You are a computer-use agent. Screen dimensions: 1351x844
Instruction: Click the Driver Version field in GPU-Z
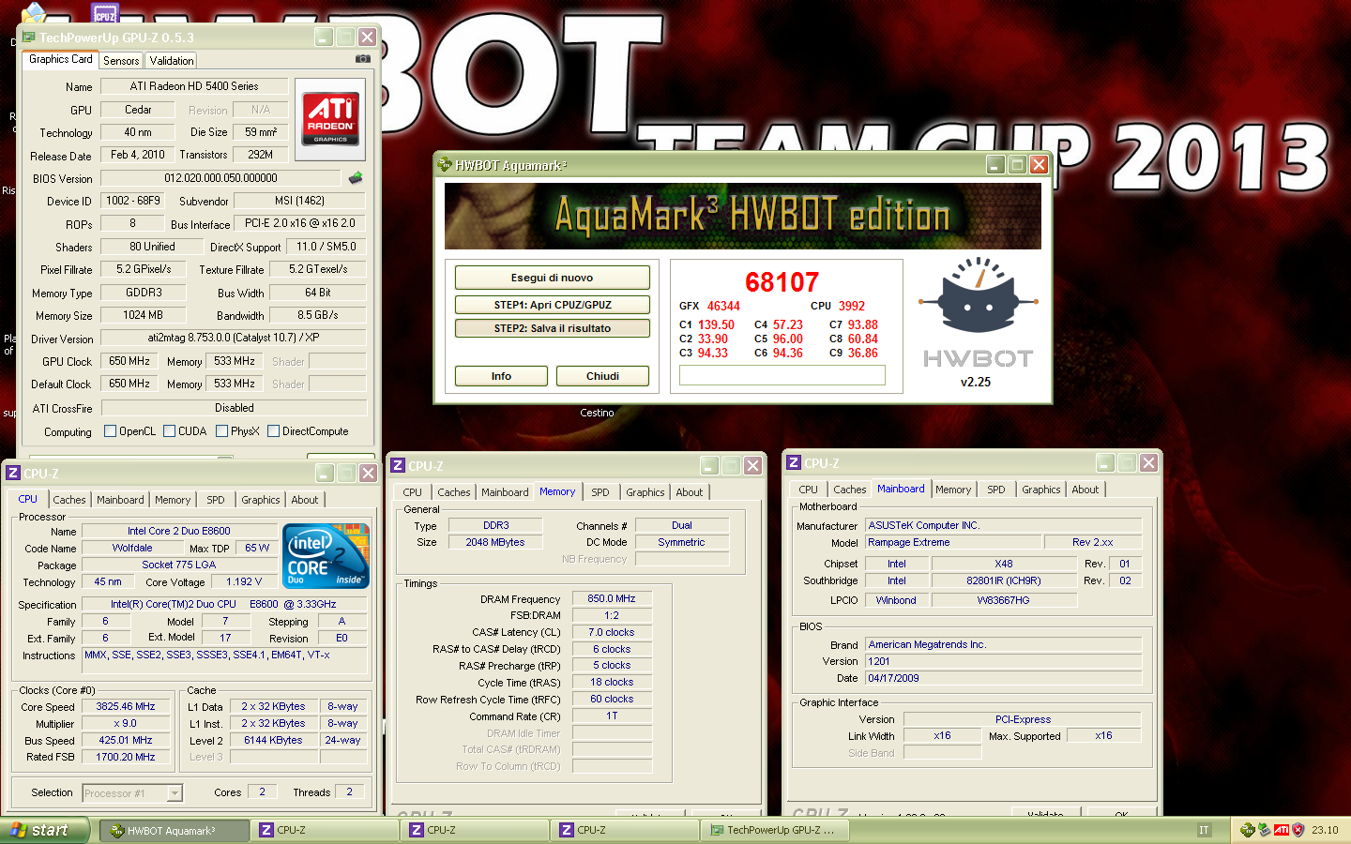[x=233, y=338]
